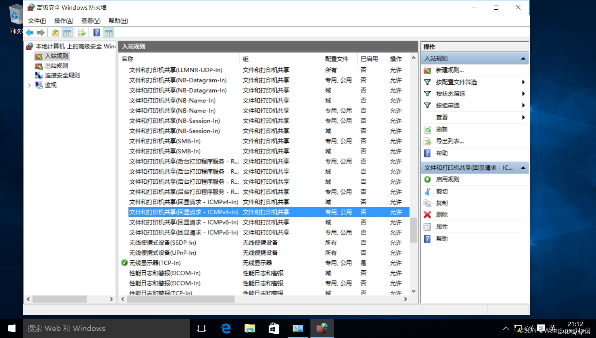Open the 文件(F) menu
Screen dimensions: 596x338
pyautogui.click(x=37, y=20)
